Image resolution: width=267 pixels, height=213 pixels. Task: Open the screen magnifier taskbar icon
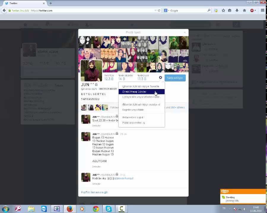coord(57,209)
